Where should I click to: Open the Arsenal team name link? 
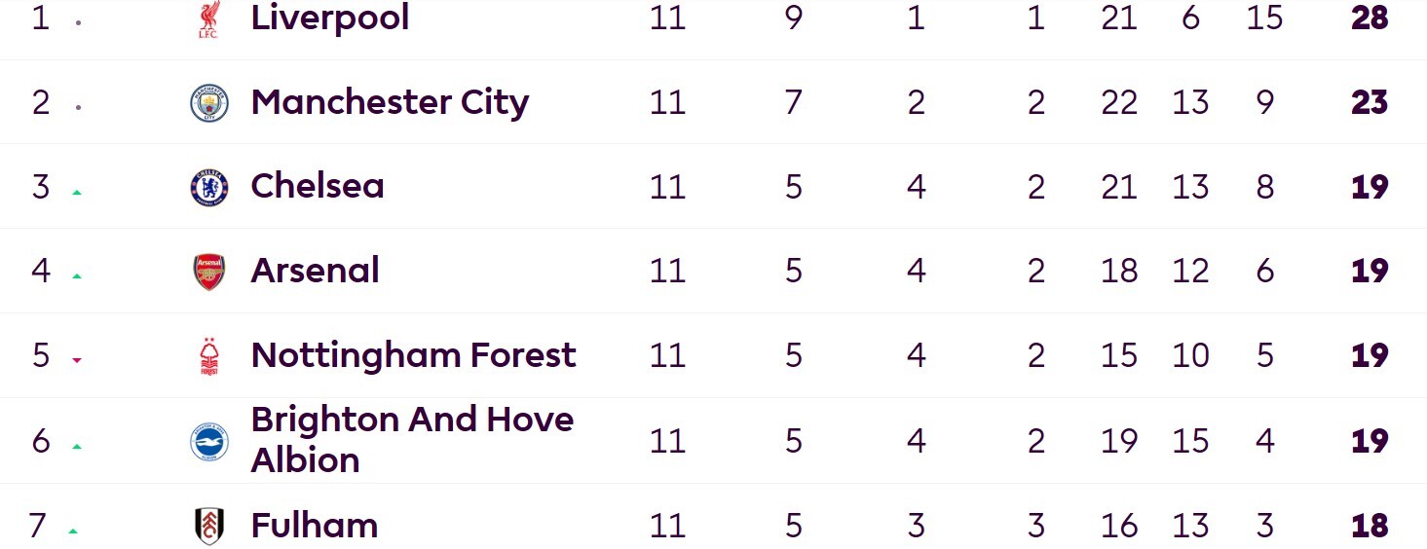pos(315,271)
